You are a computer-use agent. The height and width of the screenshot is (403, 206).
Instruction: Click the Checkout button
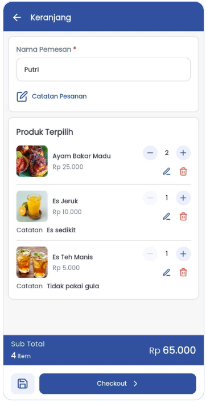pyautogui.click(x=118, y=384)
